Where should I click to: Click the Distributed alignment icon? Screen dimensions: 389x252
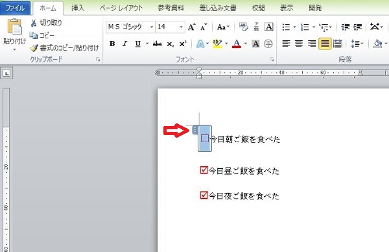(338, 44)
